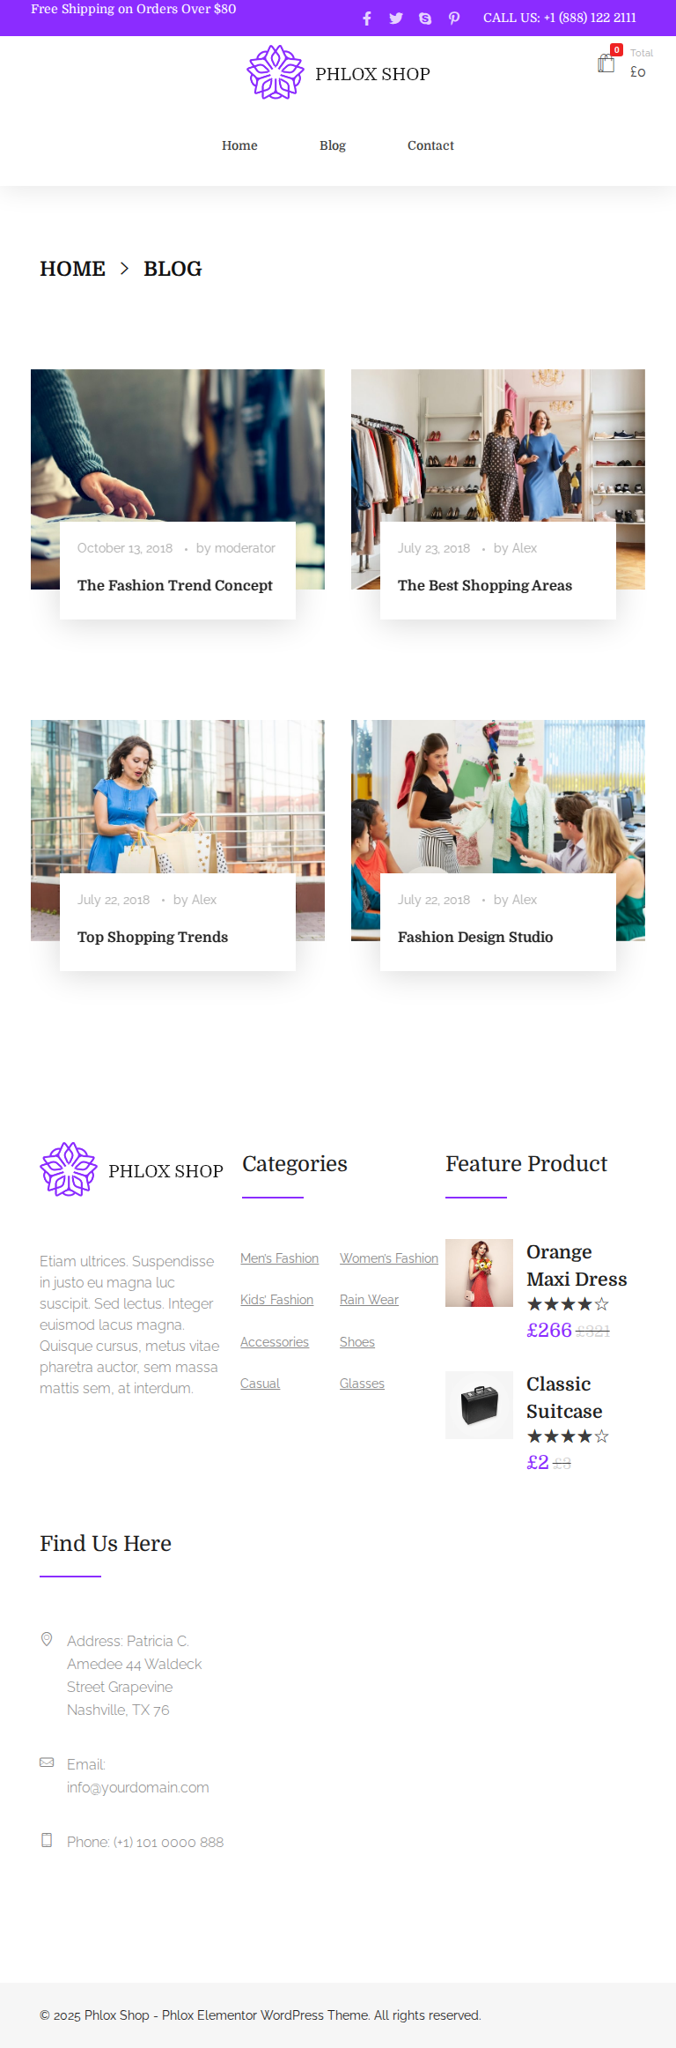Open Fashion Design Studio post title

click(475, 937)
